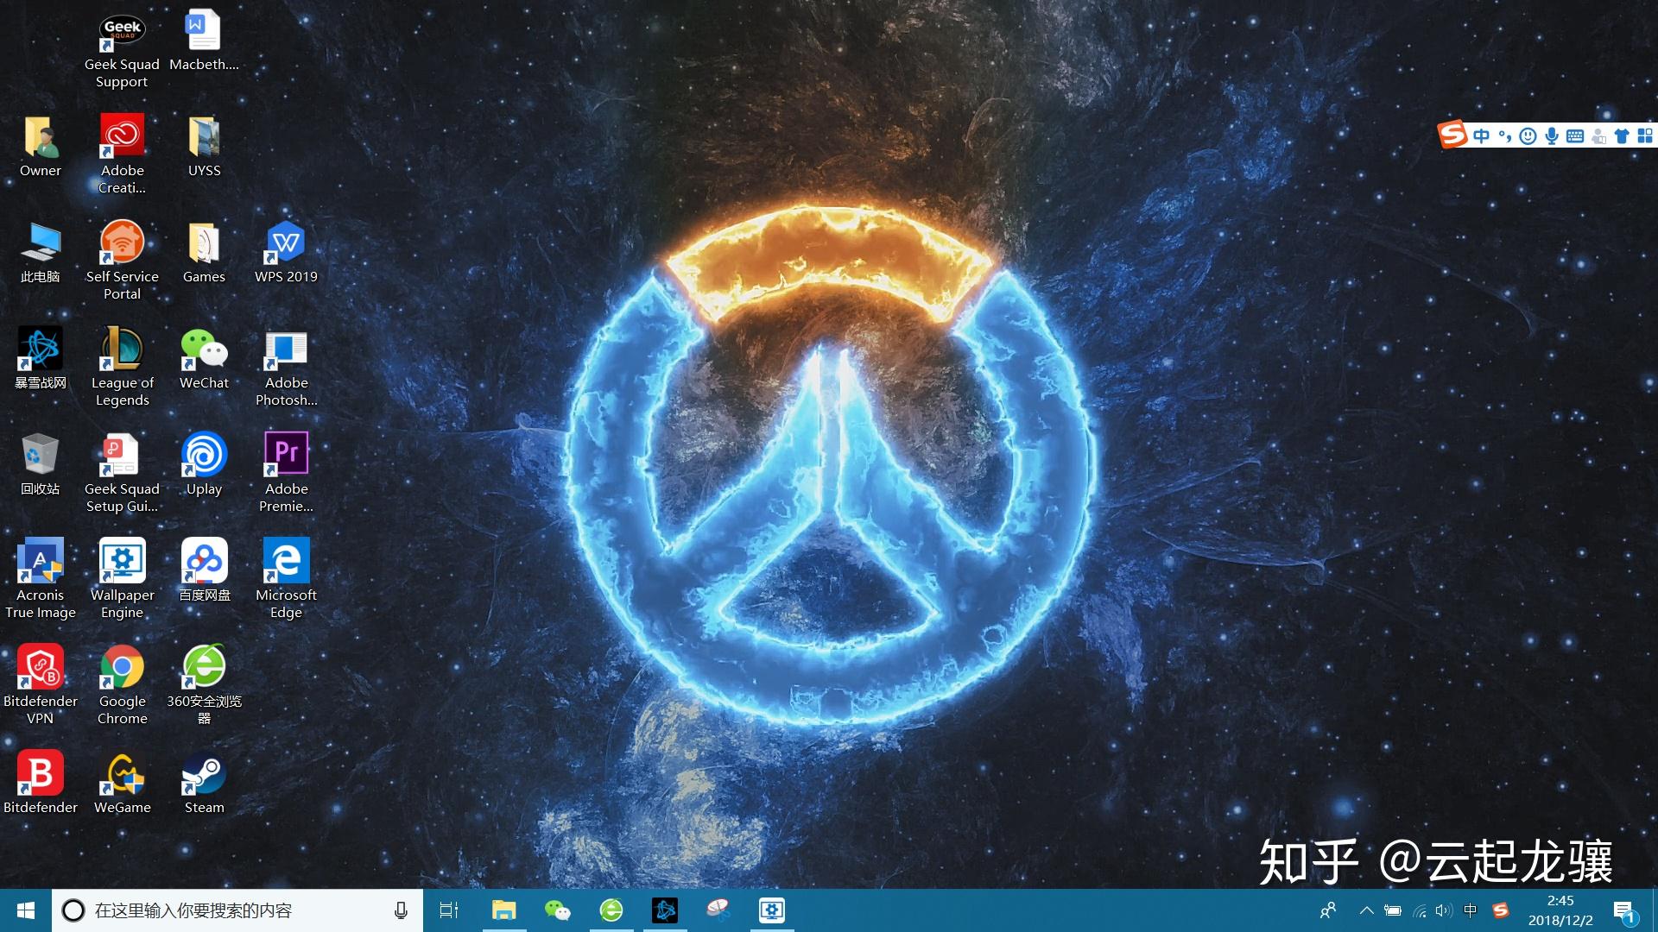Toggle punctuation mode on the Sogou toolbar
The image size is (1658, 932).
tap(1504, 136)
